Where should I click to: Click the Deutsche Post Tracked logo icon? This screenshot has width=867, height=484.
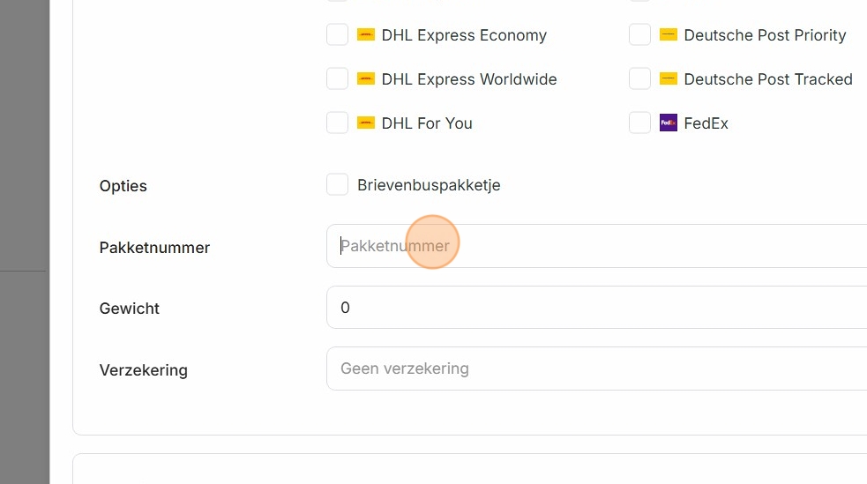[x=669, y=79]
